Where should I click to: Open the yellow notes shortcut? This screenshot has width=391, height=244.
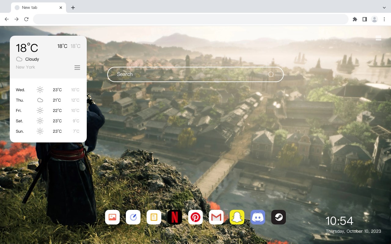click(x=154, y=217)
